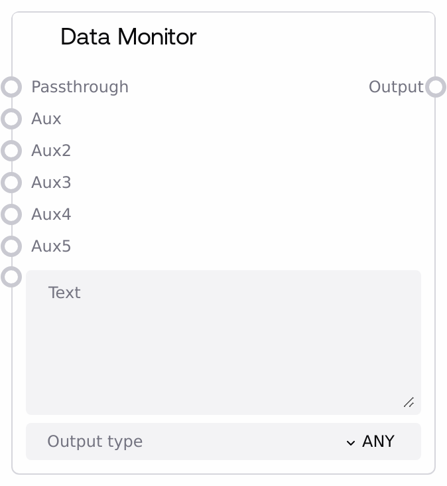
Task: Select the Aux4 input socket
Action: click(11, 214)
